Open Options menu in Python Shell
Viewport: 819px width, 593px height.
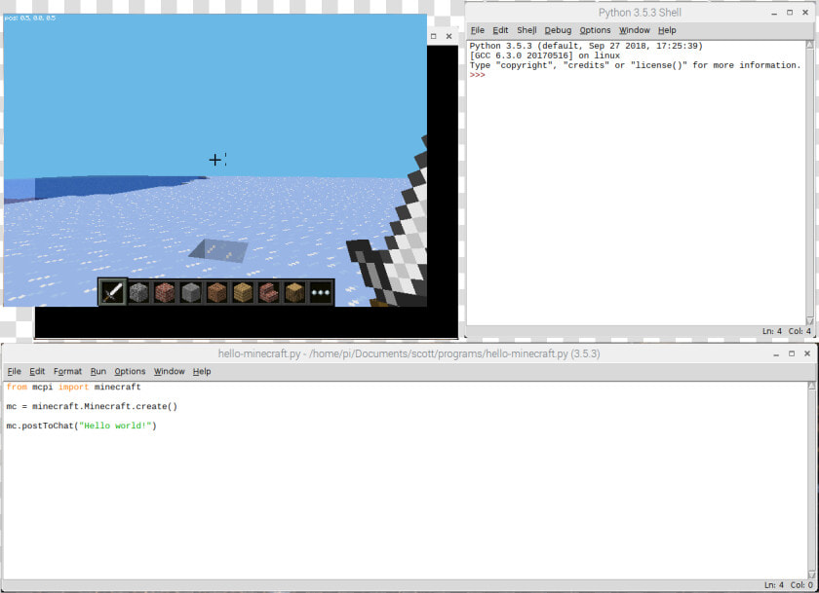pyautogui.click(x=595, y=30)
